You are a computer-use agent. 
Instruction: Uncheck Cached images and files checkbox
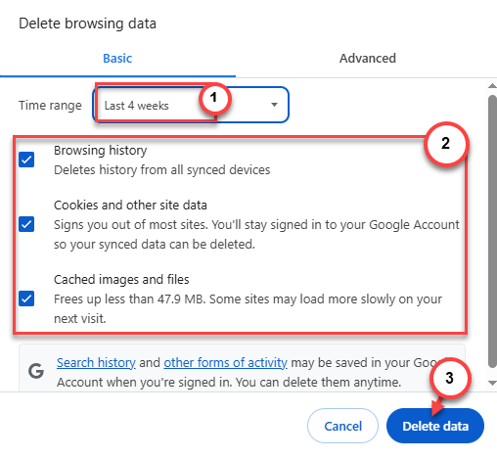click(x=26, y=298)
